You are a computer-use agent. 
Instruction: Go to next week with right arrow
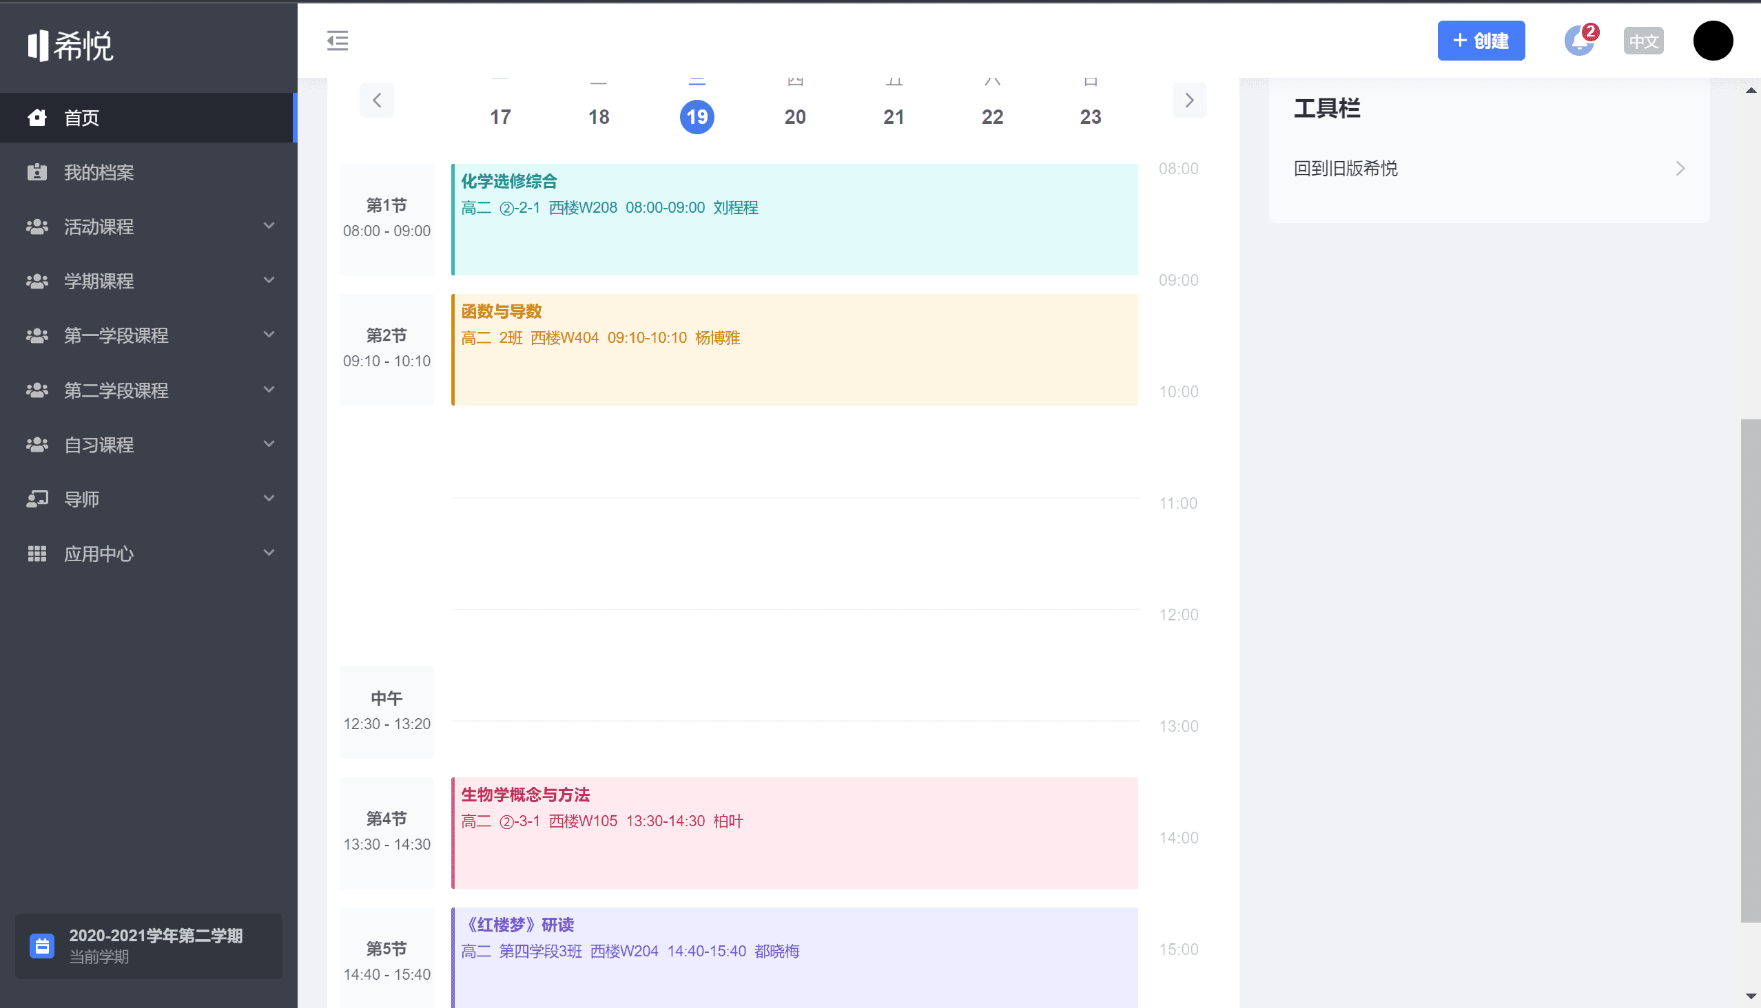(x=1189, y=101)
